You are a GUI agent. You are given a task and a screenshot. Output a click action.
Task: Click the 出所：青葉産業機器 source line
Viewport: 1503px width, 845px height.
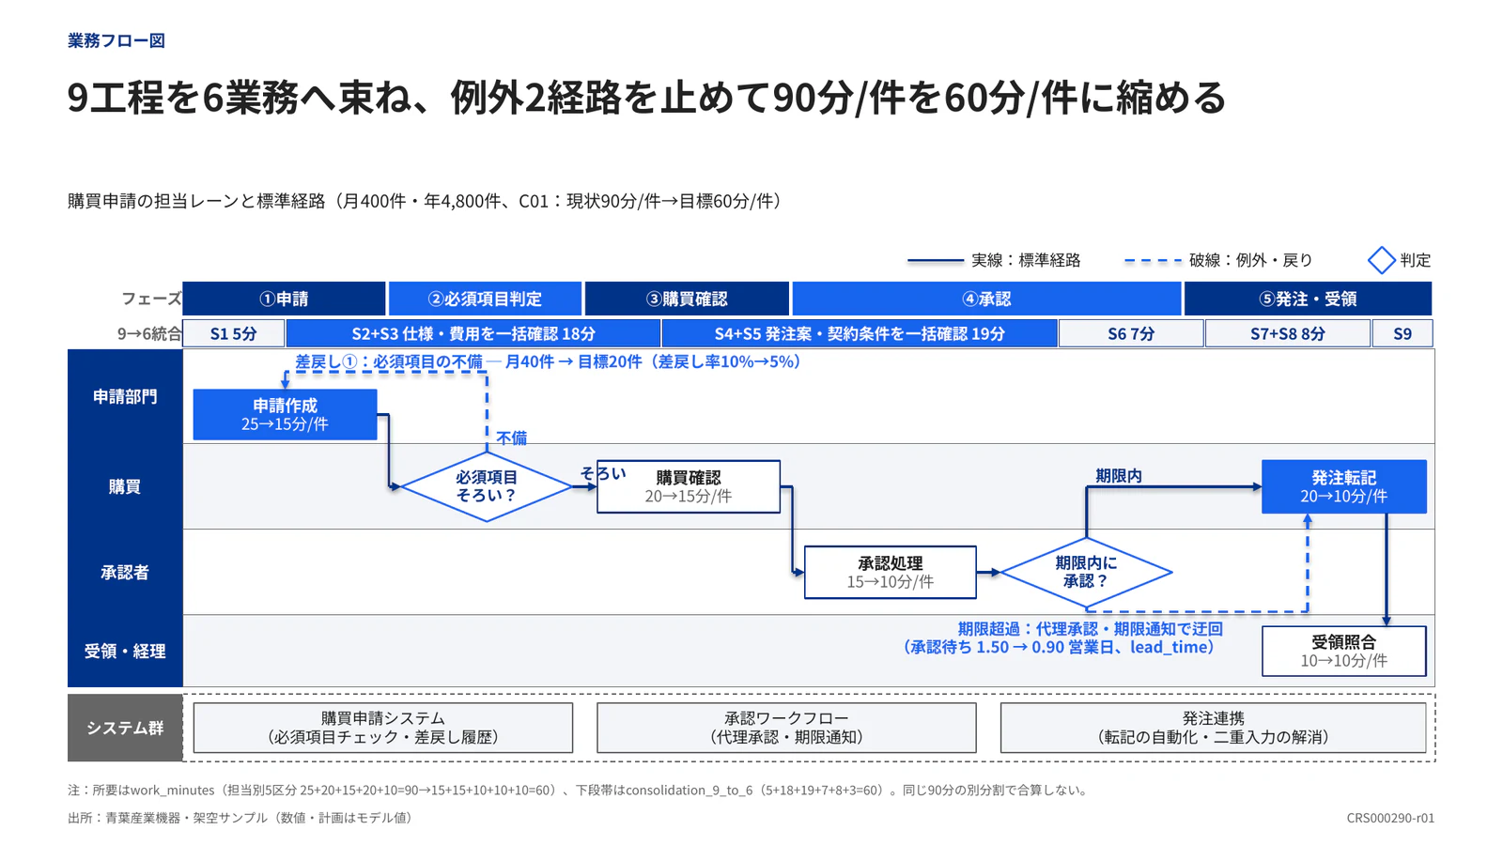pyautogui.click(x=242, y=818)
